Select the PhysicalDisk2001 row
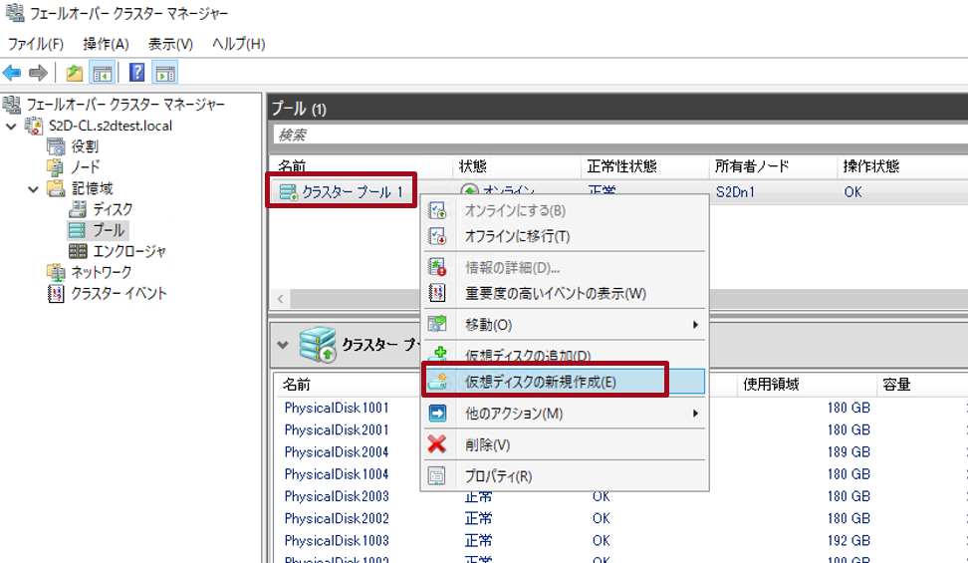The height and width of the screenshot is (563, 968). click(x=337, y=430)
